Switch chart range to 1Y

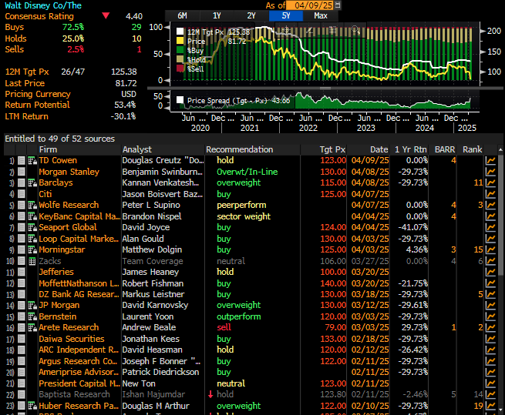pos(217,15)
